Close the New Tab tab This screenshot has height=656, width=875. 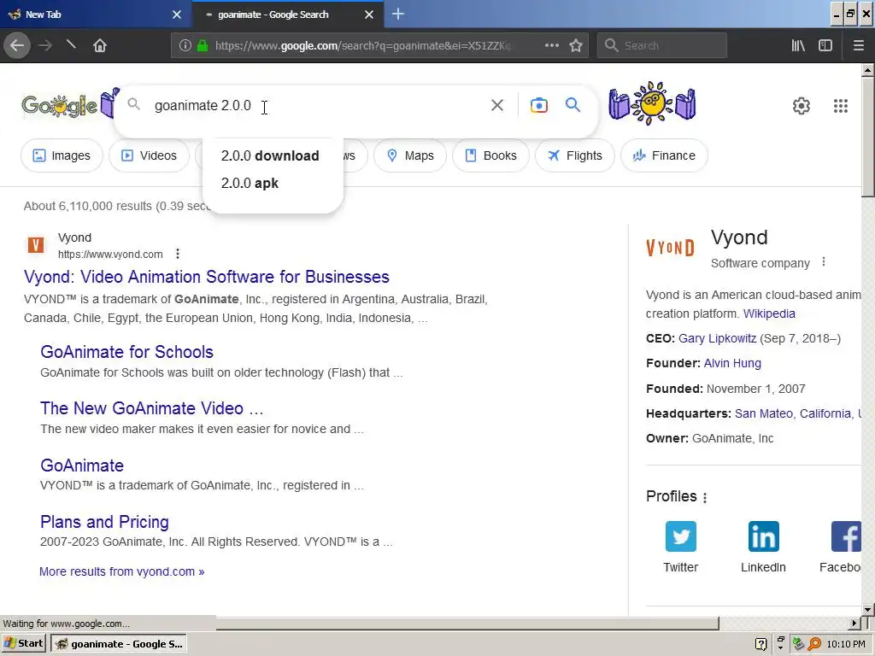177,15
